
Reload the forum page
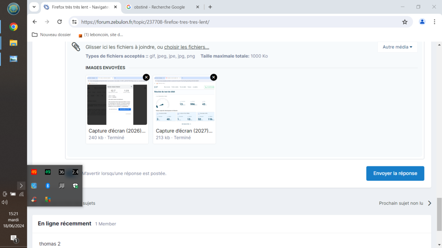[x=60, y=22]
